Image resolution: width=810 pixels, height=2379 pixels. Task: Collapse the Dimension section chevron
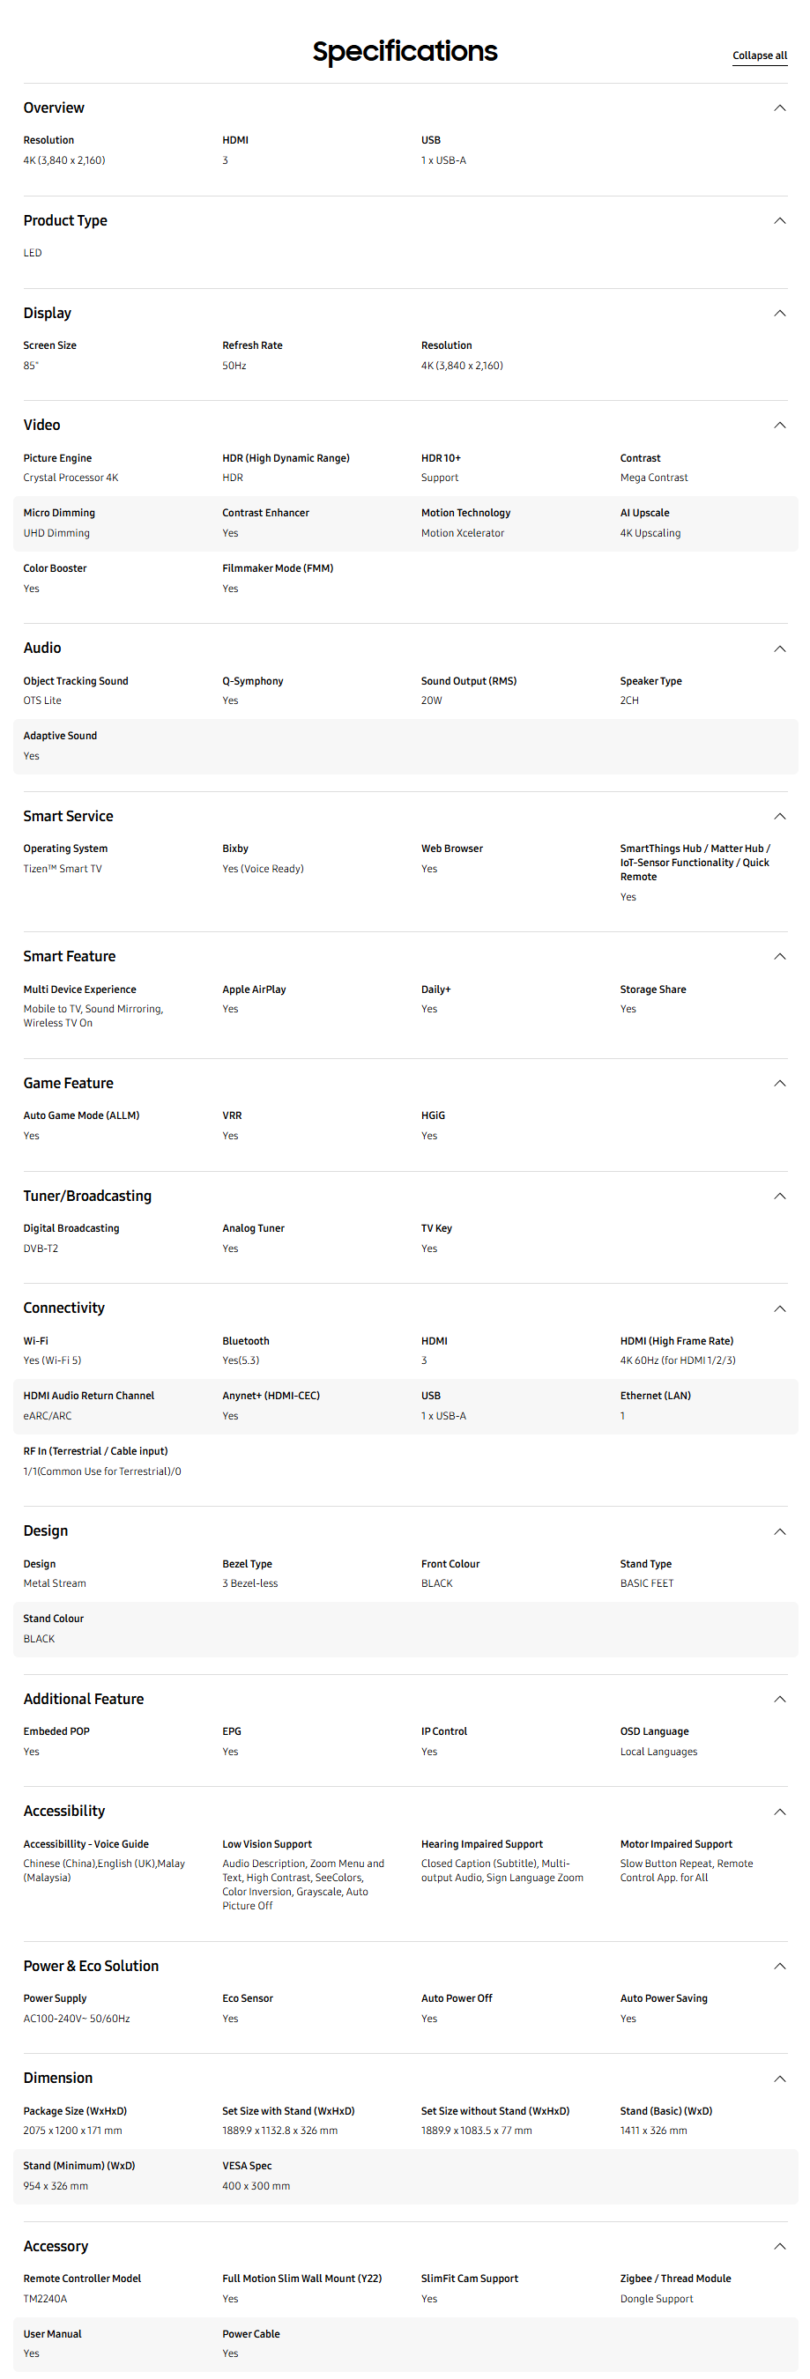(x=779, y=2079)
